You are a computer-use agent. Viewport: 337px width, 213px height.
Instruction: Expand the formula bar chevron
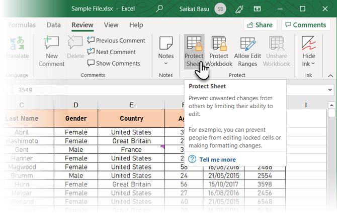[330, 90]
